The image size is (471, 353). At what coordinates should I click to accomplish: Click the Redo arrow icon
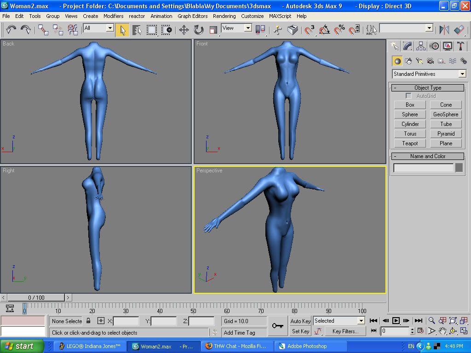[26, 30]
